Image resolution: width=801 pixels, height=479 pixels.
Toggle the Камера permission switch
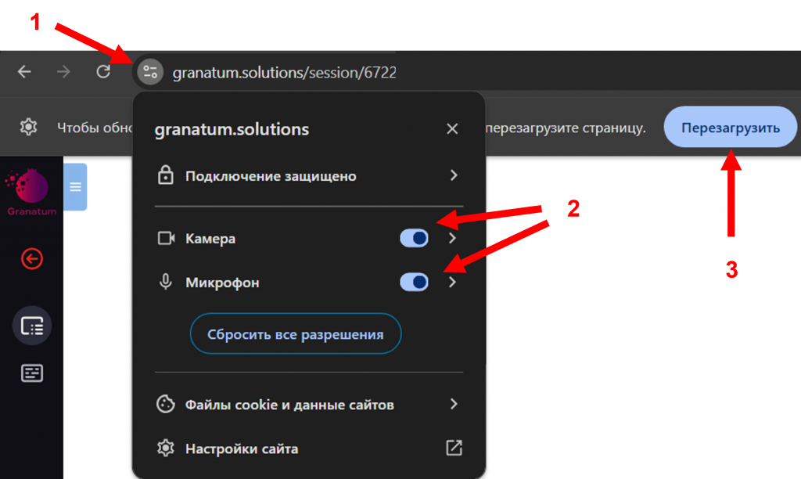(414, 238)
